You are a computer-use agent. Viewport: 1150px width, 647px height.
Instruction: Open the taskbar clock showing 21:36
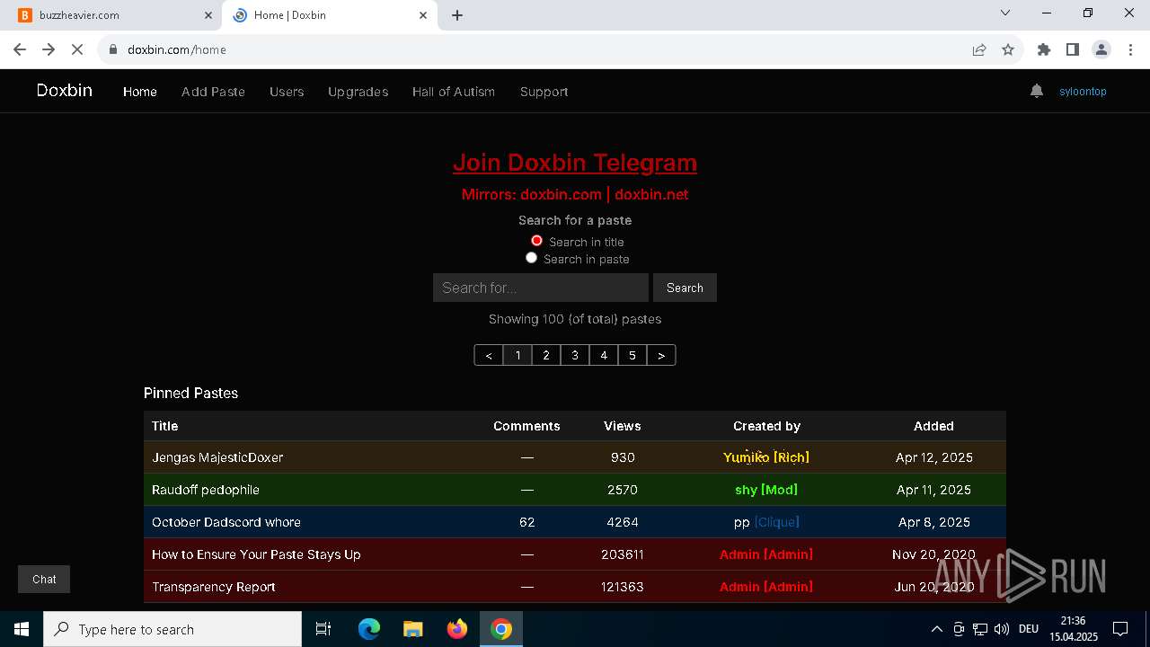pyautogui.click(x=1074, y=629)
